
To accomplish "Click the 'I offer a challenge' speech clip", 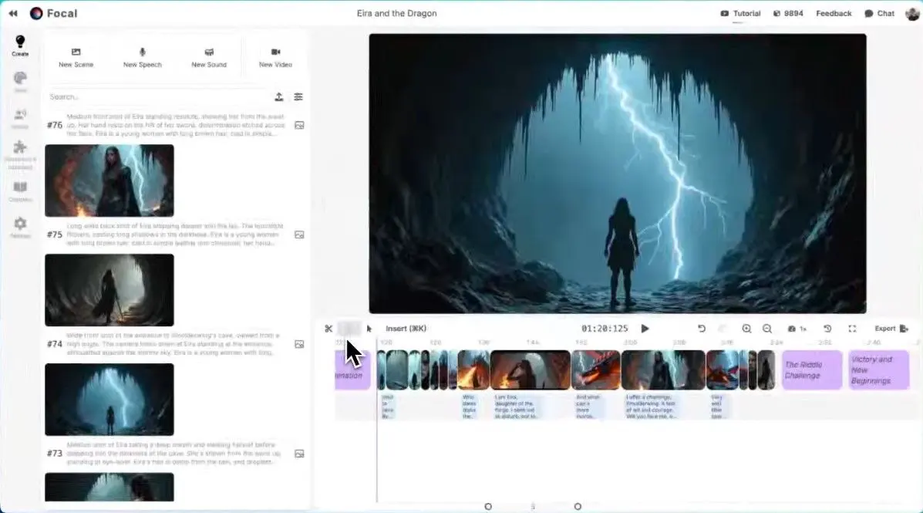I will point(653,407).
